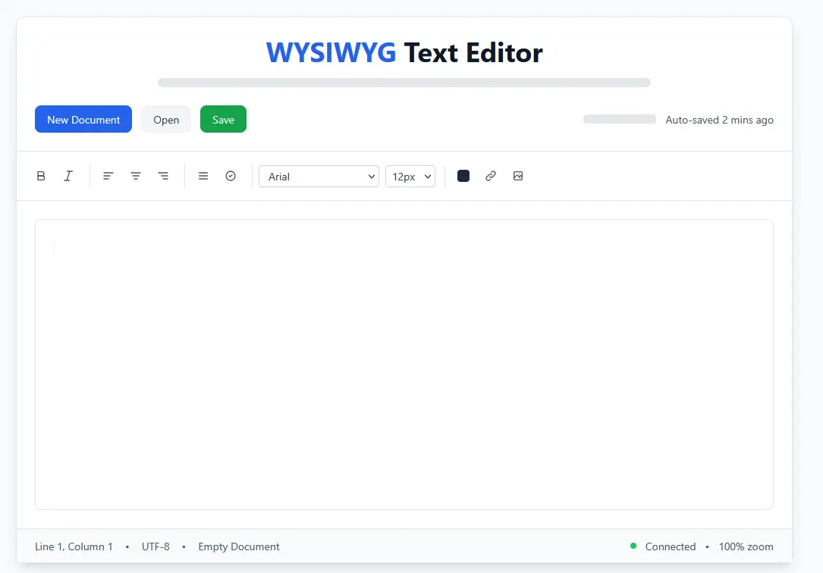The width and height of the screenshot is (823, 573).
Task: Center align the text
Action: 136,176
